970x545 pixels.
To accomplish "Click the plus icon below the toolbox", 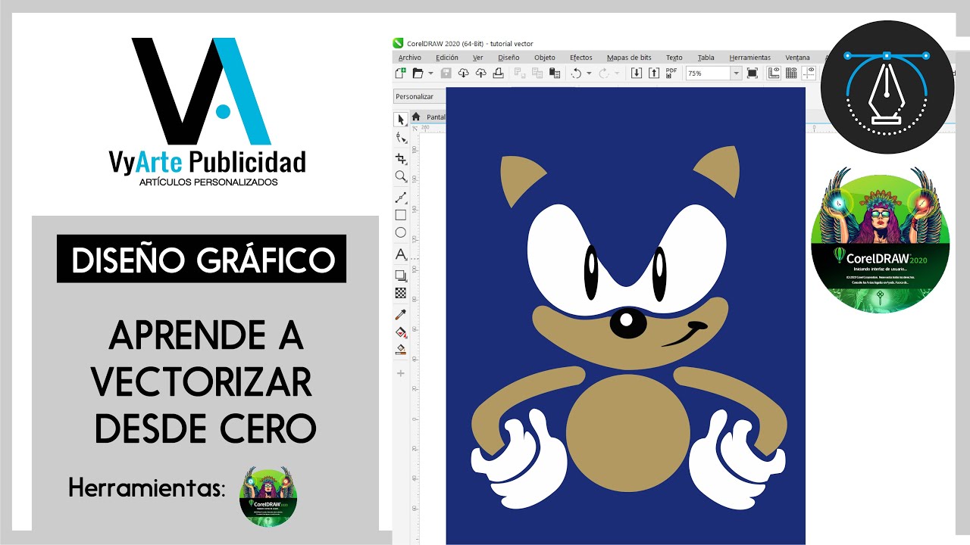I will [401, 373].
